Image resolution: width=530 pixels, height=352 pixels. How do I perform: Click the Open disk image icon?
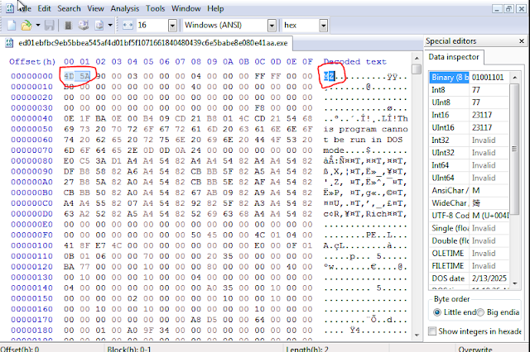[99, 26]
